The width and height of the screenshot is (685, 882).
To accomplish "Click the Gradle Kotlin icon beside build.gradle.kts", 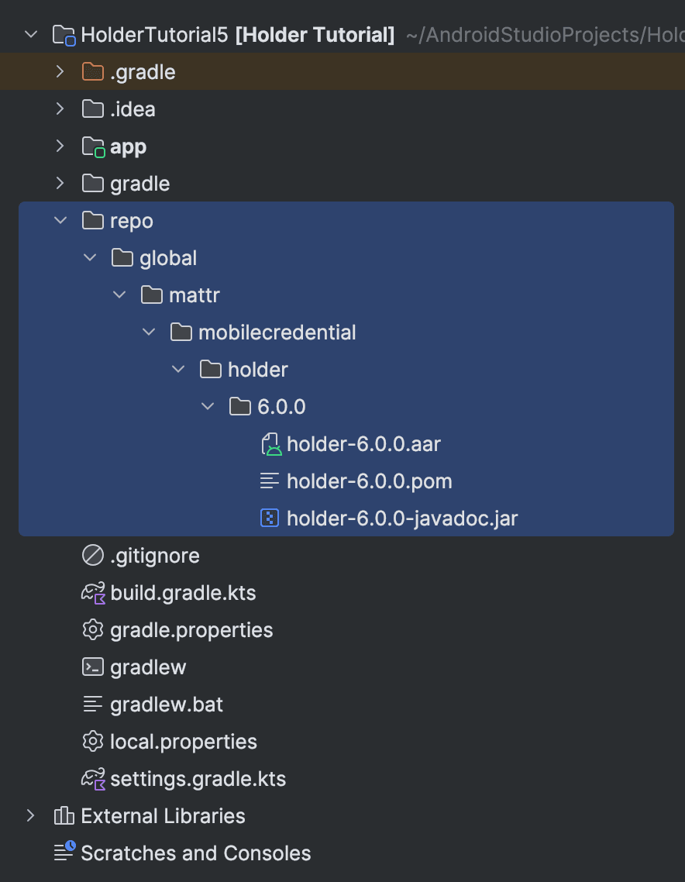I will 93,593.
